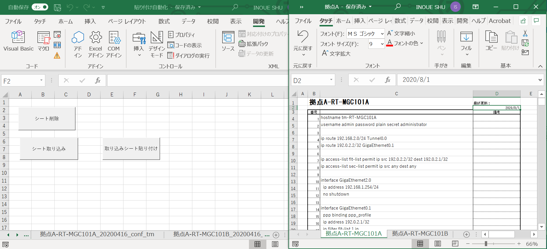Select column D header in right window
Screen dimensions: 547x249
[x=496, y=93]
